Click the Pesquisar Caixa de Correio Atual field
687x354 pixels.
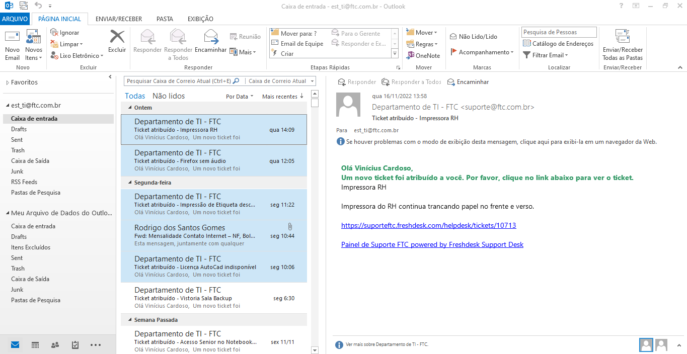(x=179, y=81)
